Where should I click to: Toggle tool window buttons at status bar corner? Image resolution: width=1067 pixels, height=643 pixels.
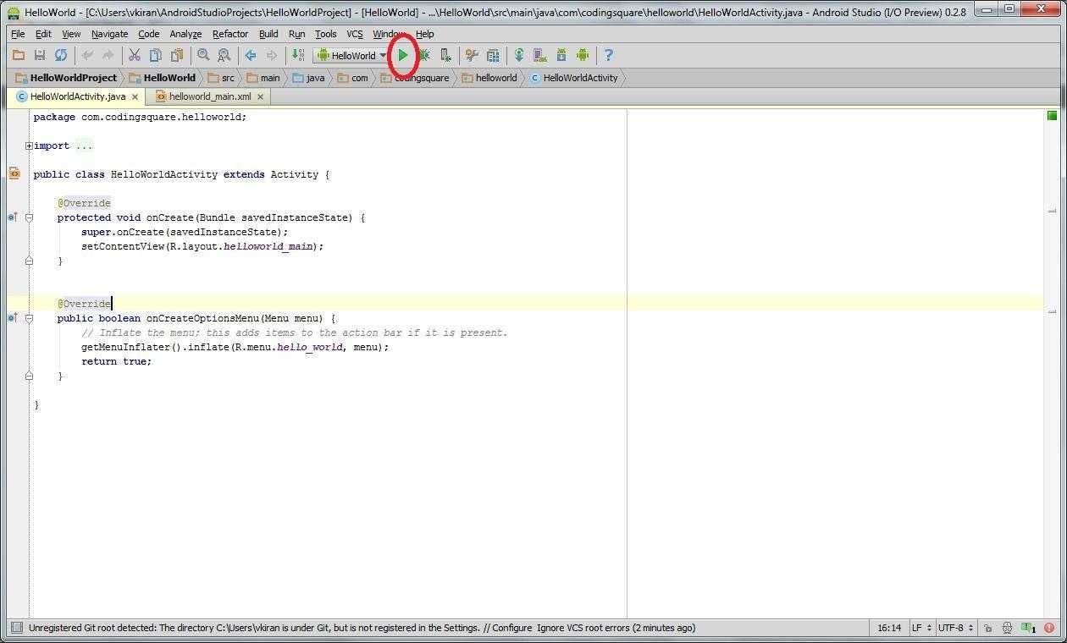click(15, 628)
